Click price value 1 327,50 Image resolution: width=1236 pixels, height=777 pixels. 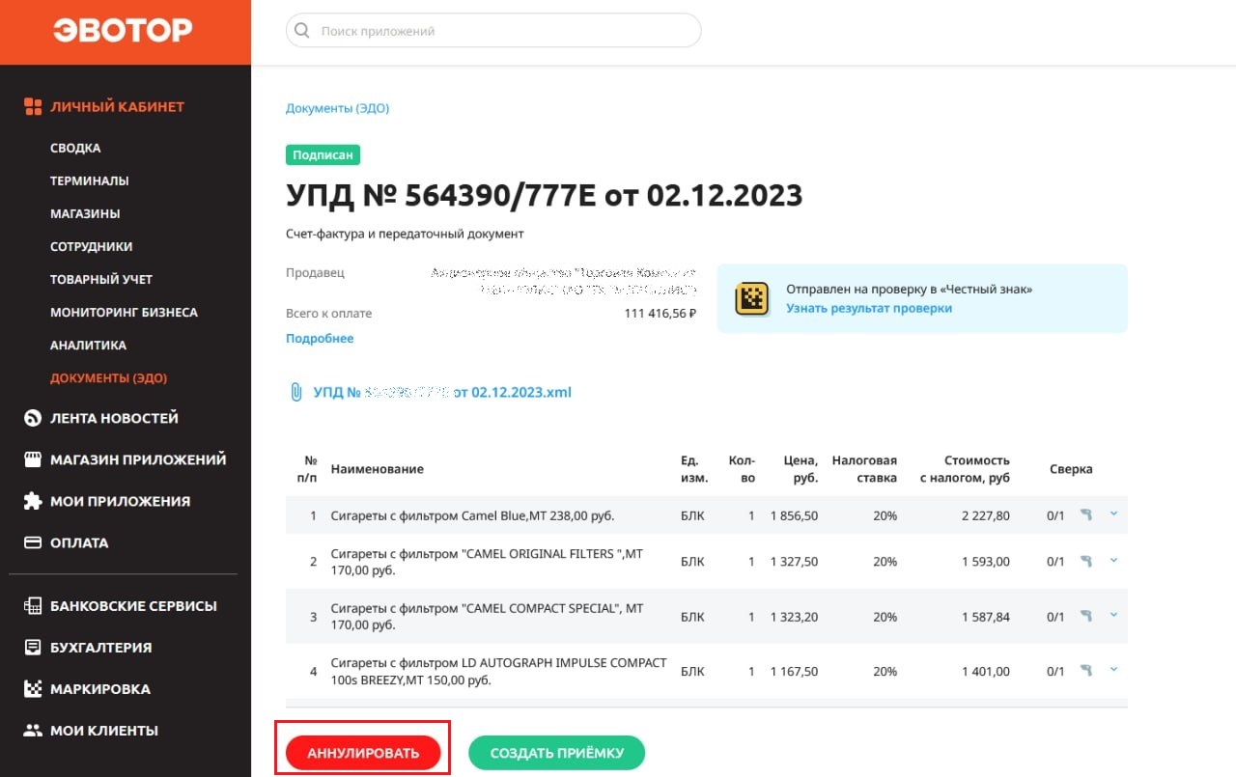(794, 561)
